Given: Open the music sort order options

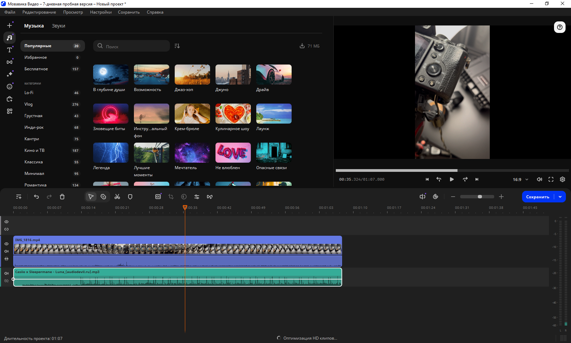Looking at the screenshot, I should tap(177, 46).
